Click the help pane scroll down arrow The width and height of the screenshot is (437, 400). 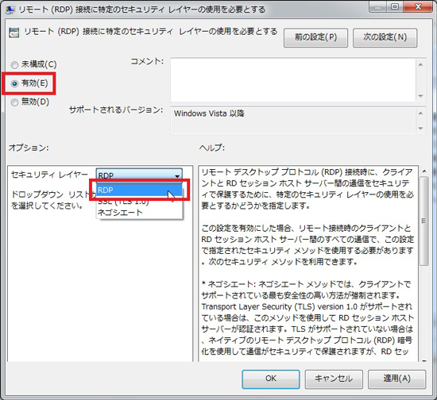tap(424, 361)
